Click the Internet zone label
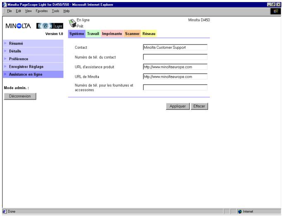The width and height of the screenshot is (283, 216). [x=248, y=211]
